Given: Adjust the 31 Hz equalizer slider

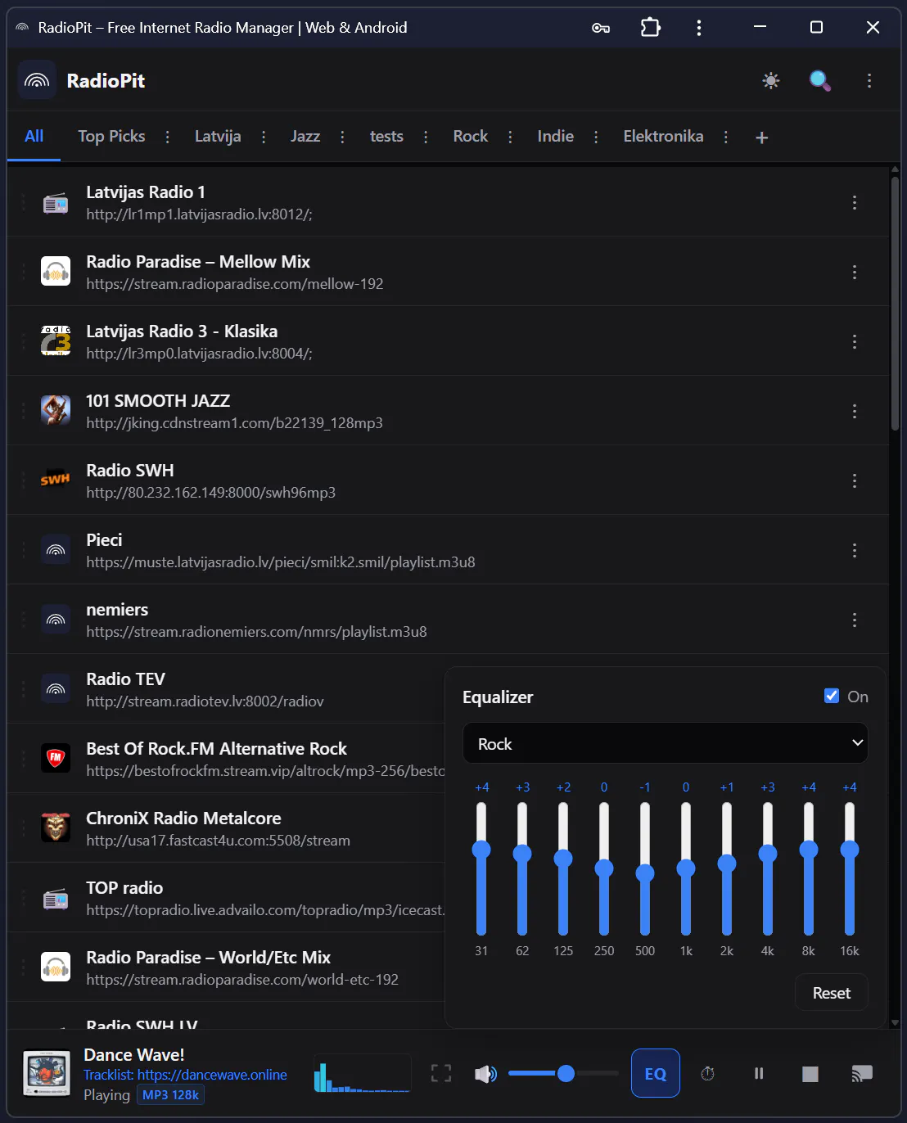Looking at the screenshot, I should tap(481, 868).
